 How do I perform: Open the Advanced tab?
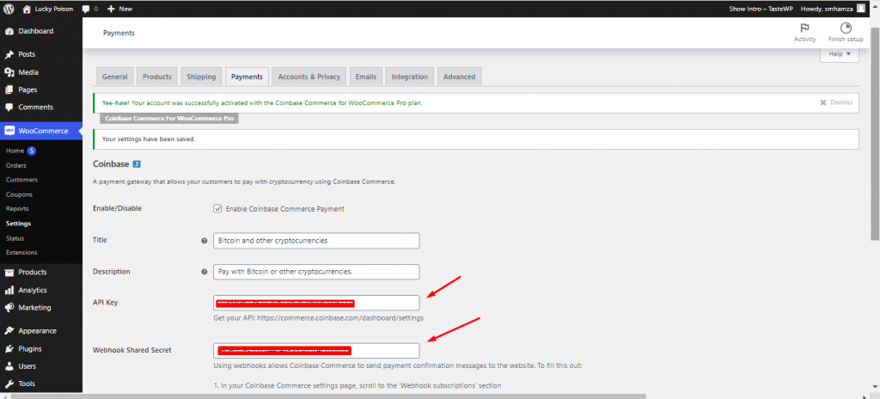(459, 77)
